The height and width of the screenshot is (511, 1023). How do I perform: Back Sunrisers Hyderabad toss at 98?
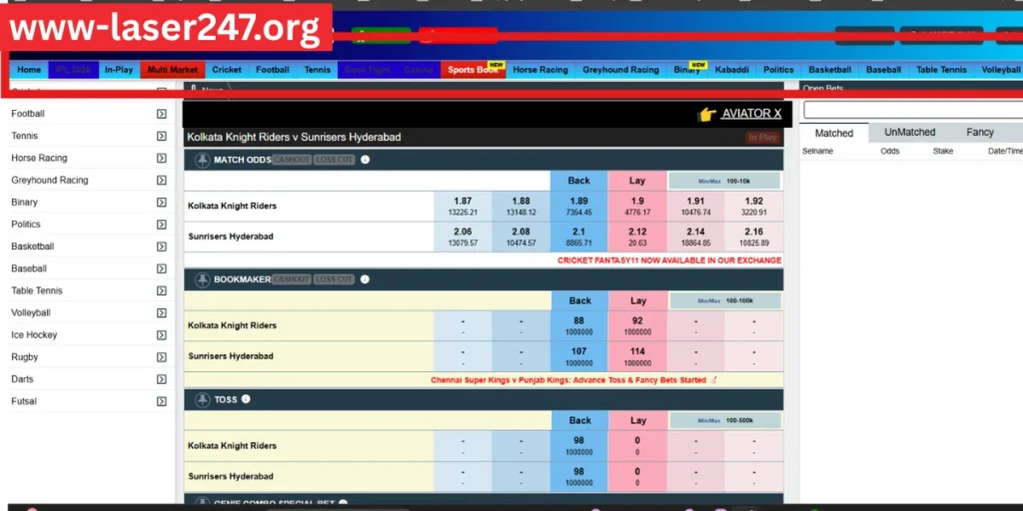pyautogui.click(x=578, y=476)
